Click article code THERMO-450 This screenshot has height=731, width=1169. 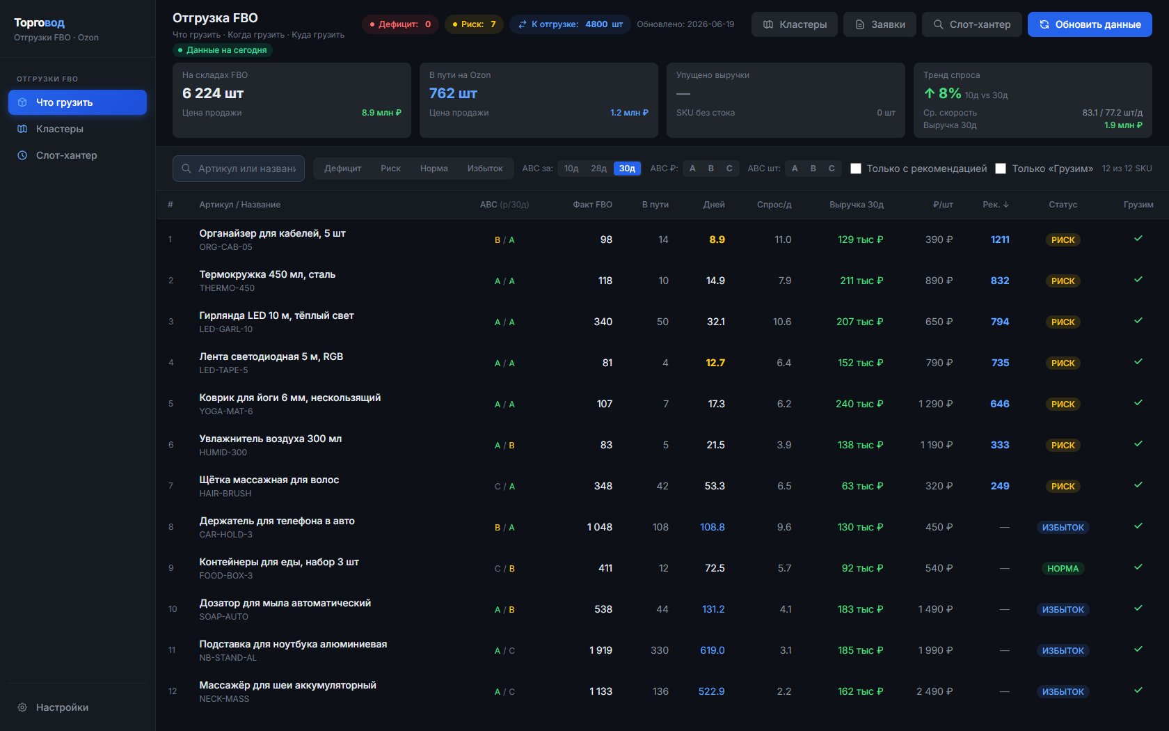tap(227, 288)
